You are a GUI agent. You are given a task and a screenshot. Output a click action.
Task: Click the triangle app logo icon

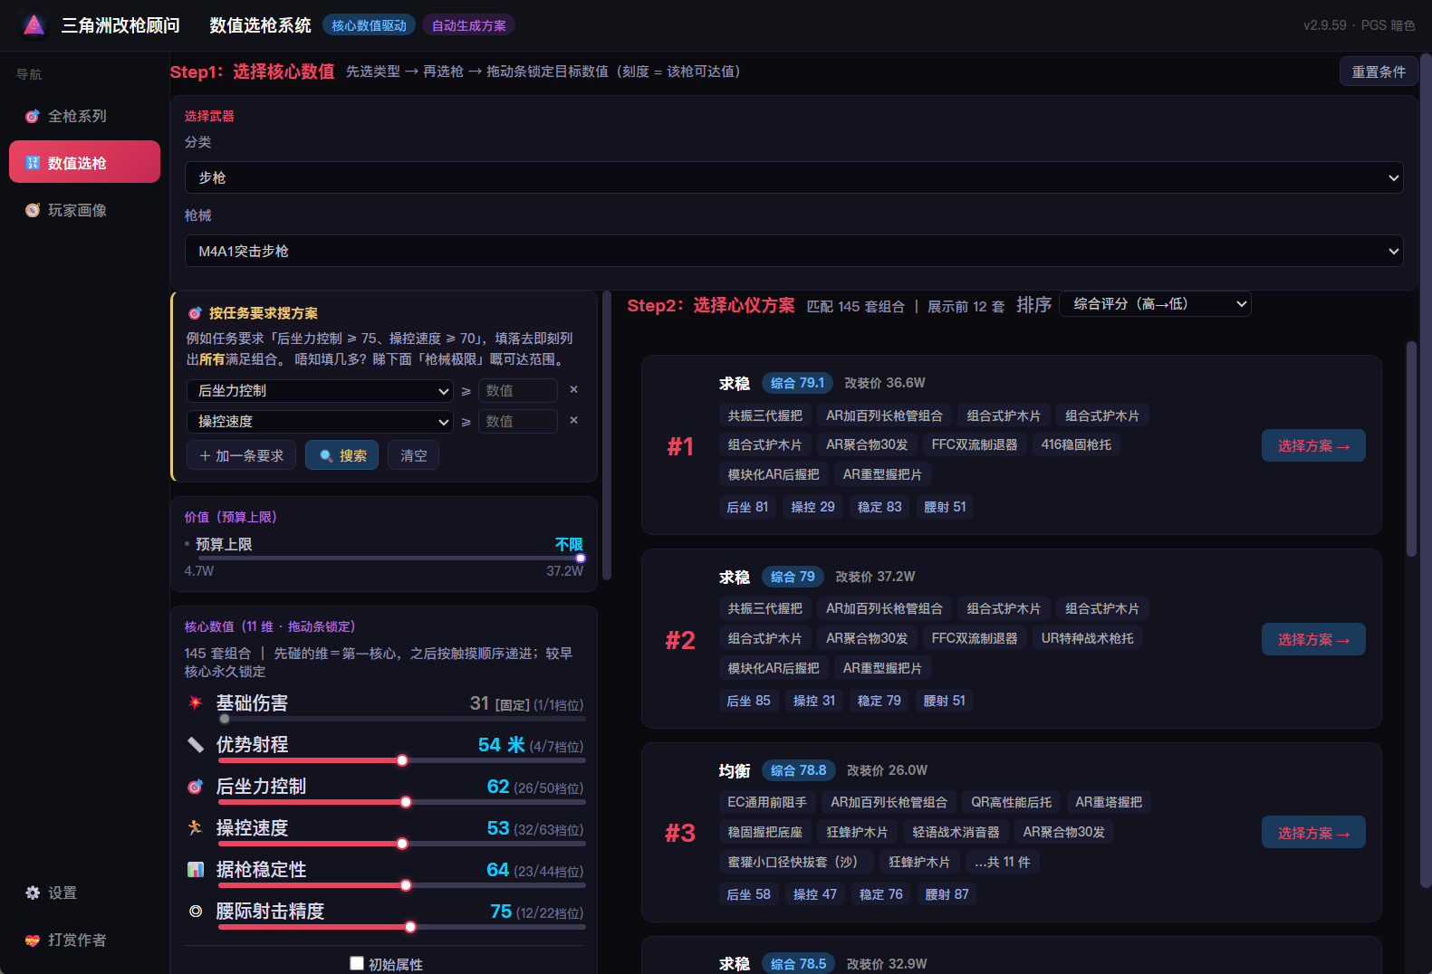point(34,25)
